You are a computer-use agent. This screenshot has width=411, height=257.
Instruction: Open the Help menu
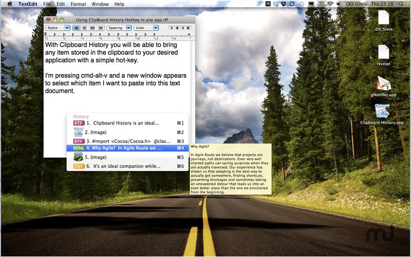click(119, 4)
